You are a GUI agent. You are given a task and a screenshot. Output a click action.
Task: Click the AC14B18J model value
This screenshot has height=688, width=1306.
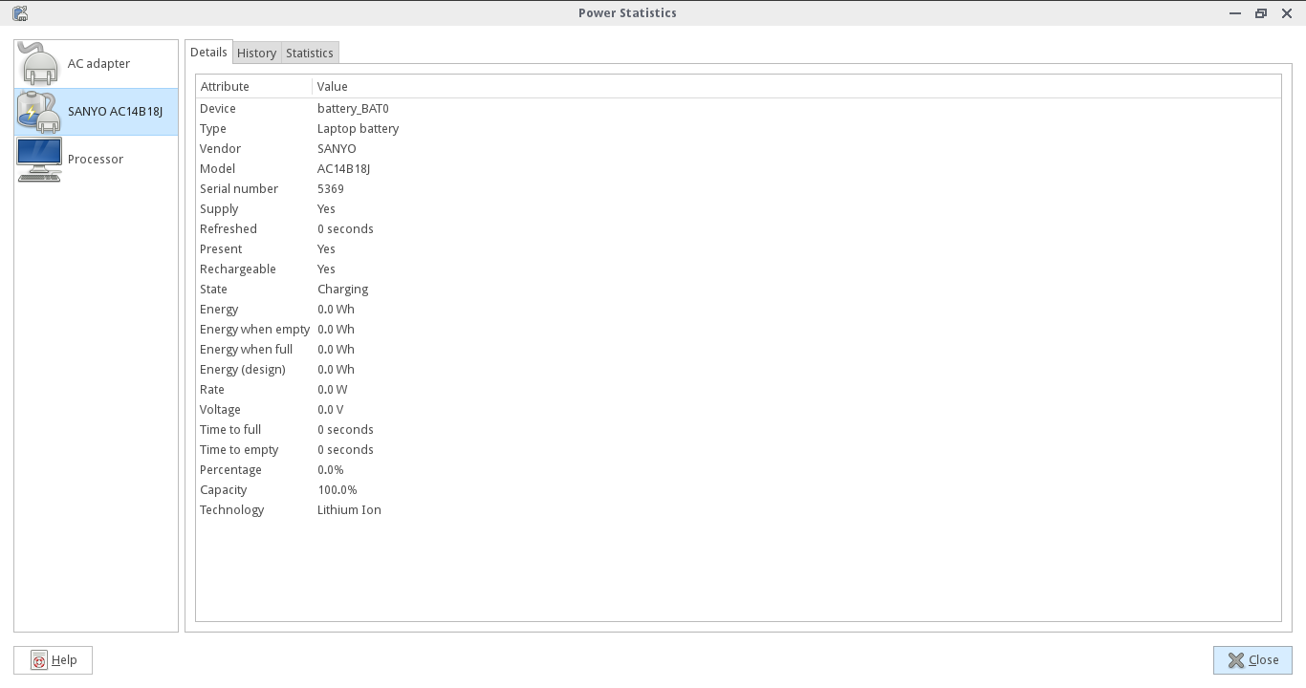point(343,169)
